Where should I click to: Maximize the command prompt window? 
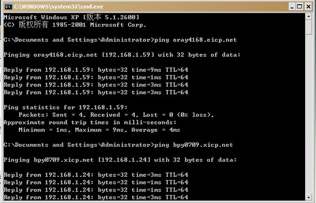click(x=300, y=7)
